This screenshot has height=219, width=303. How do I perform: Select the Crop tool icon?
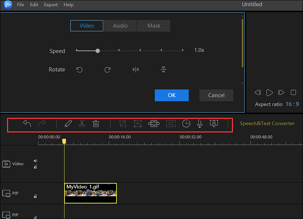pyautogui.click(x=123, y=124)
